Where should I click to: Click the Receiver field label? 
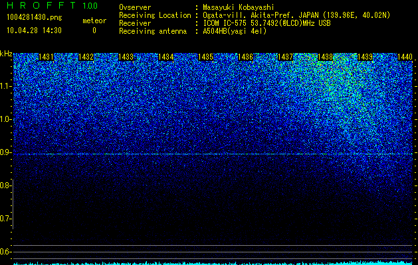[135, 23]
